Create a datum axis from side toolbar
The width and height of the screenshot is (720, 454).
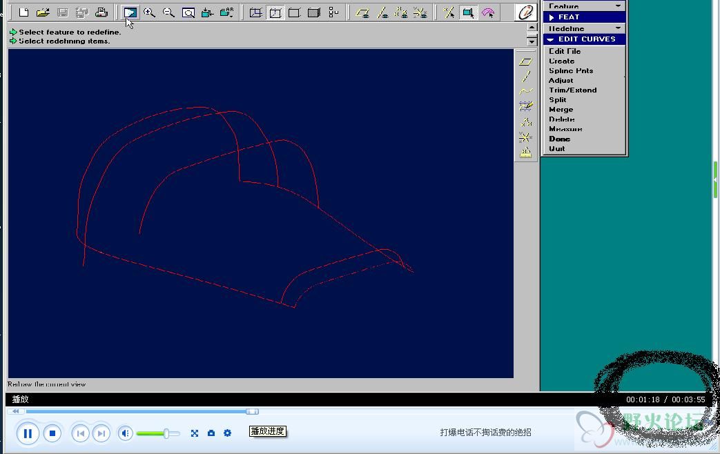526,76
